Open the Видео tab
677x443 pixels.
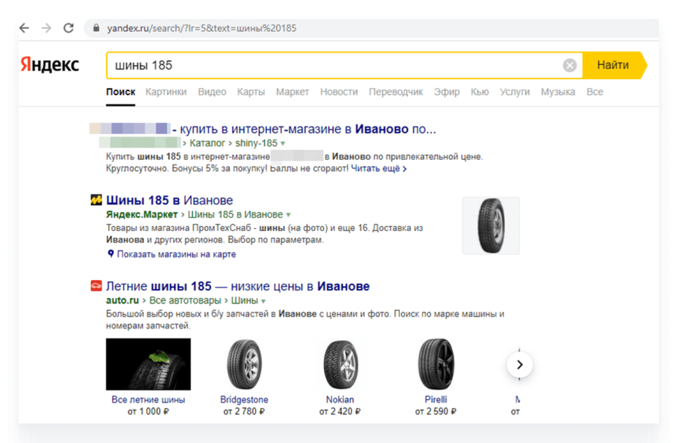[x=212, y=92]
